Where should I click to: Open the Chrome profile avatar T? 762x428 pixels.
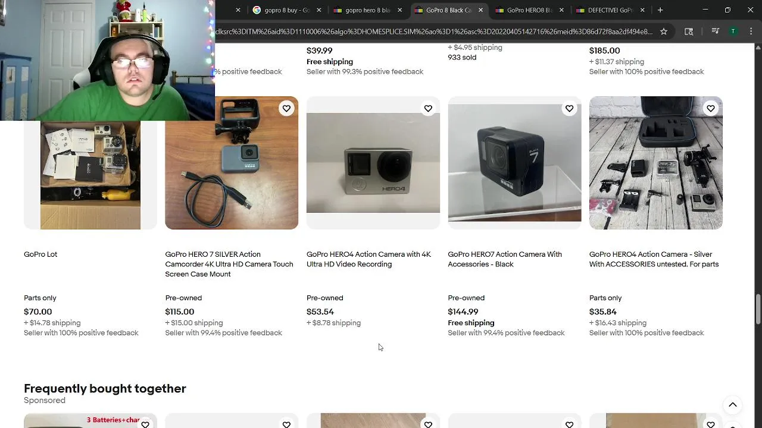point(733,32)
